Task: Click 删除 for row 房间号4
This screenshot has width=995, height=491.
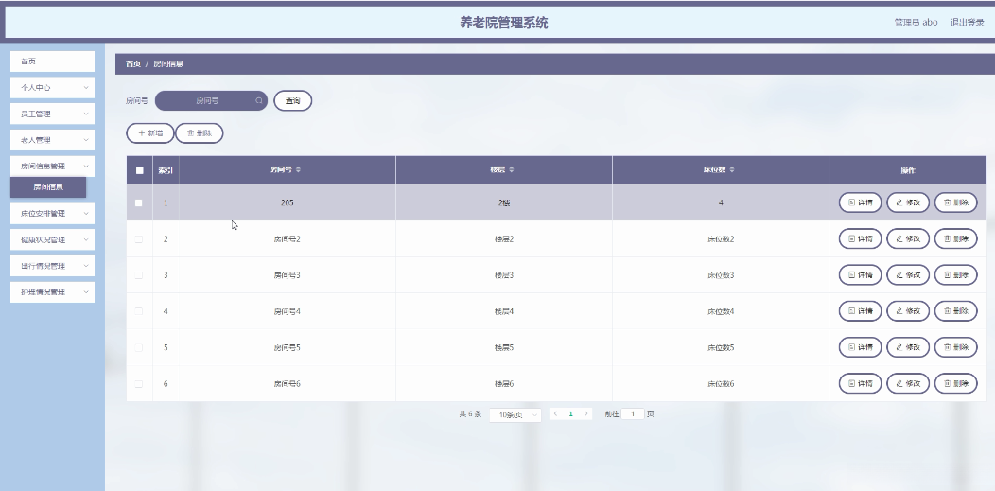Action: click(955, 311)
